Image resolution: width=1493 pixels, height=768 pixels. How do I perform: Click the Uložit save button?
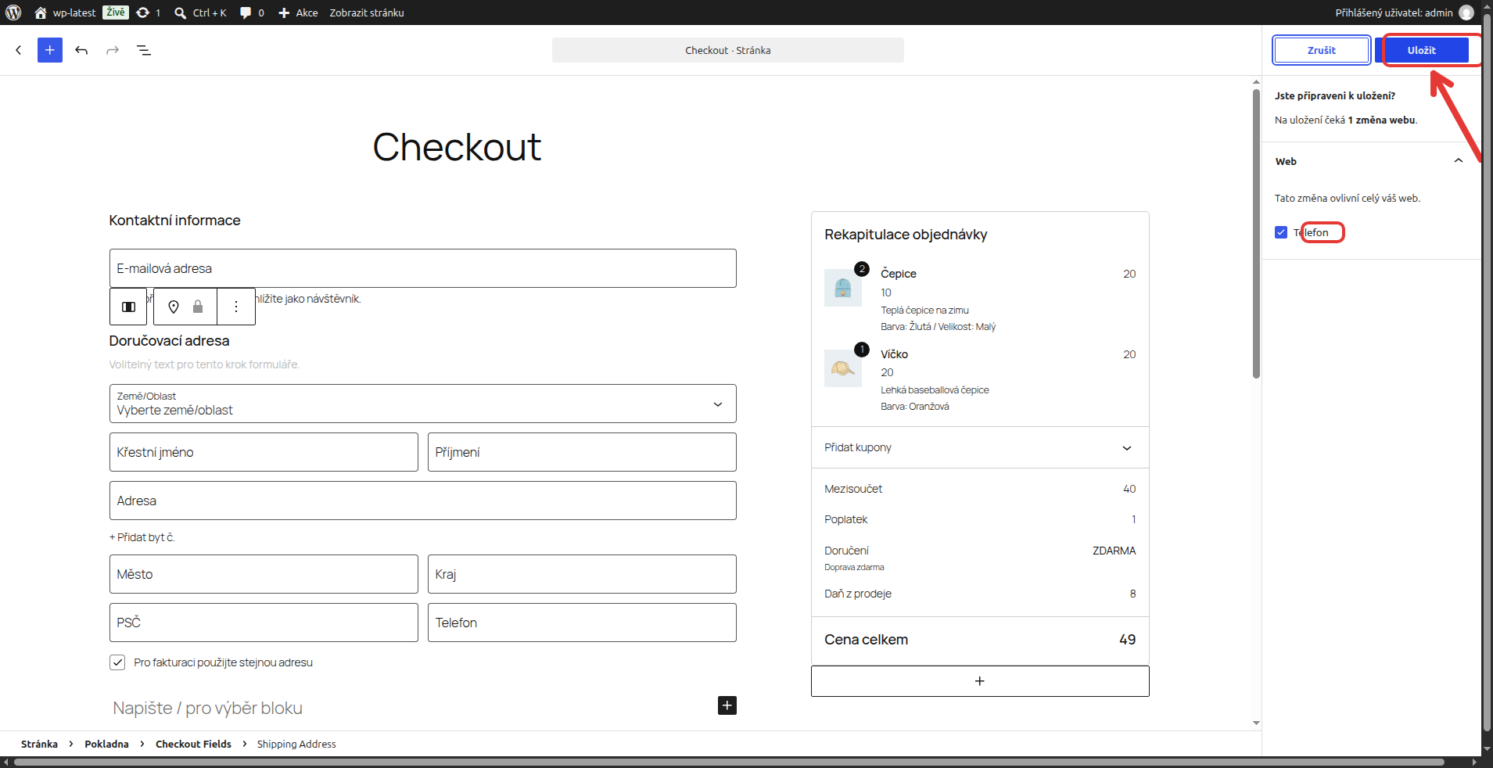pyautogui.click(x=1422, y=50)
